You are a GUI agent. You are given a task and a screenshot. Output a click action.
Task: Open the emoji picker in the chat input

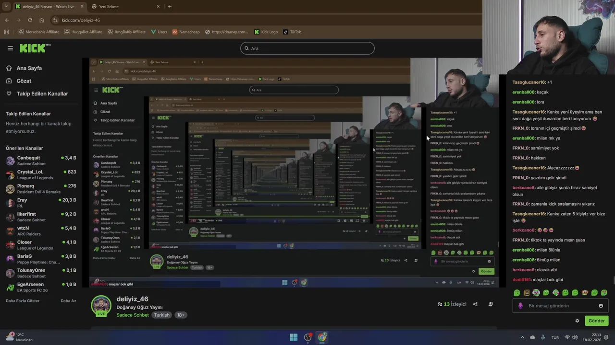[x=601, y=306]
